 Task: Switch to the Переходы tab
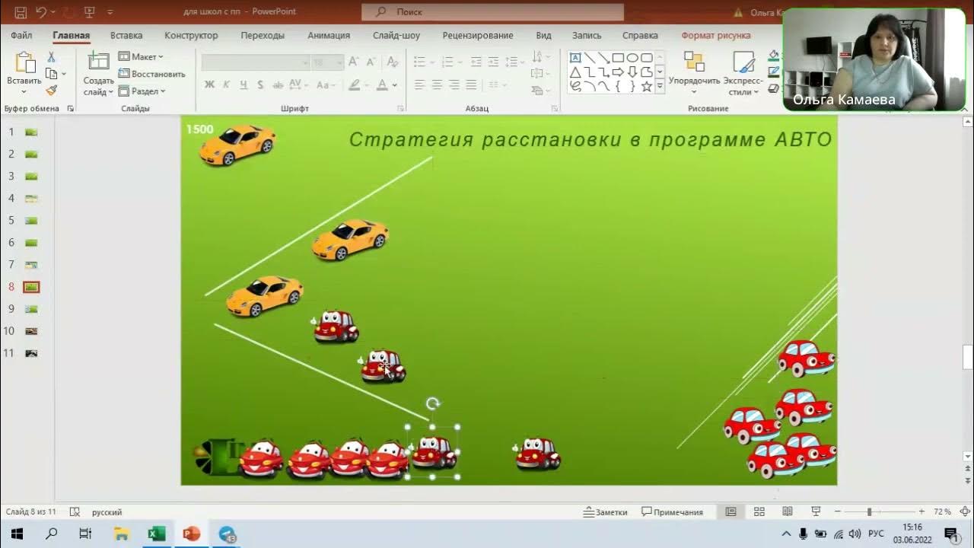(x=263, y=35)
